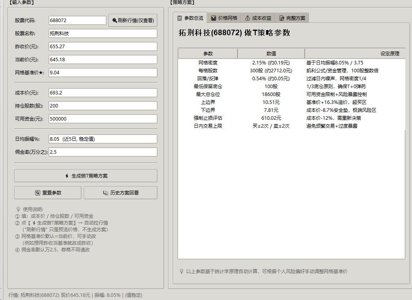Select the 网格密度 row label
The image size is (412, 300).
pyautogui.click(x=208, y=63)
